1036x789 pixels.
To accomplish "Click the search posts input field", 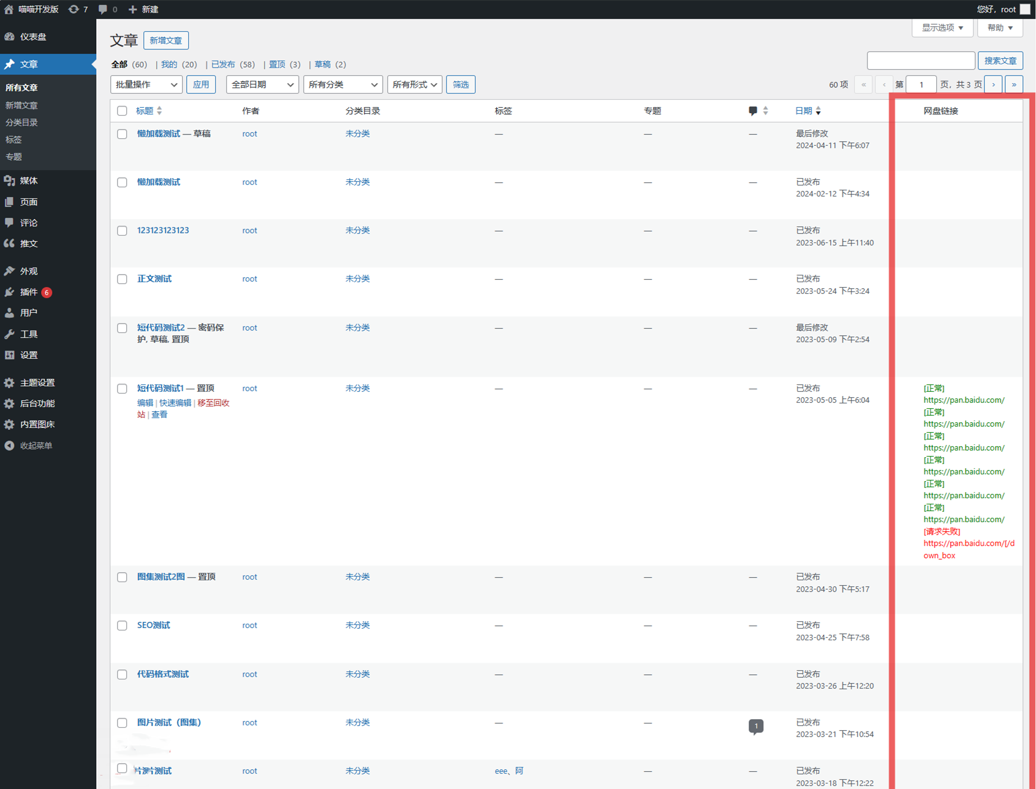I will (920, 61).
